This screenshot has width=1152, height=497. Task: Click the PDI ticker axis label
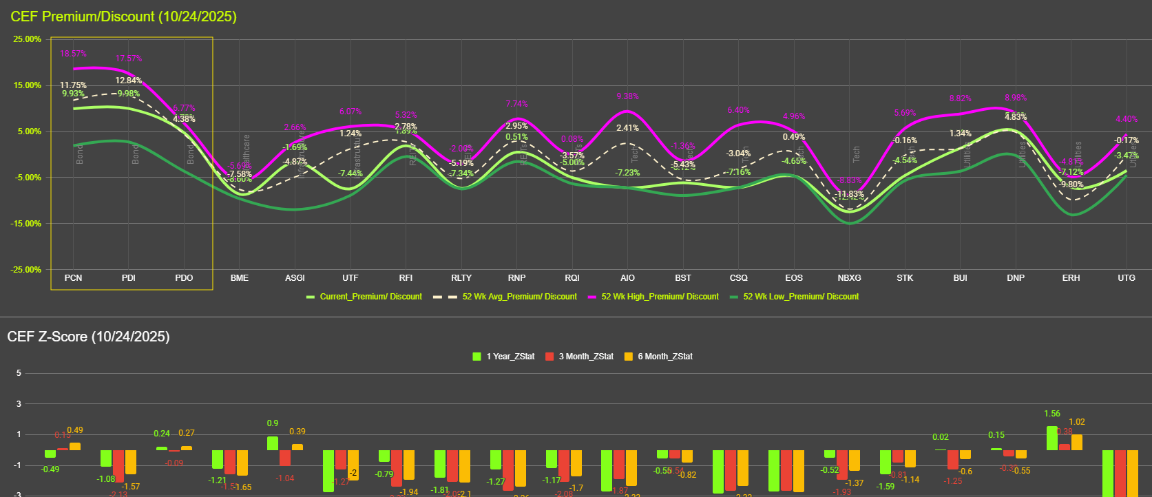click(x=129, y=278)
